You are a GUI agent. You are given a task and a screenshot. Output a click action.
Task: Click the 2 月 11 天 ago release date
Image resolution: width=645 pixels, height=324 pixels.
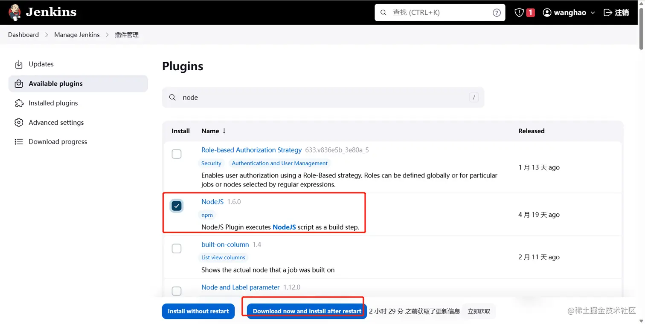539,257
